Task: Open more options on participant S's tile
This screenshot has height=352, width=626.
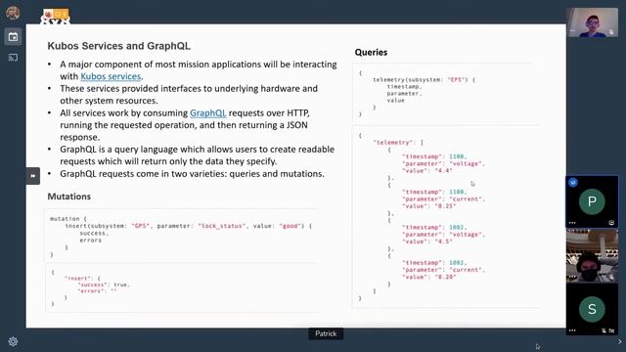Action: pos(572,330)
